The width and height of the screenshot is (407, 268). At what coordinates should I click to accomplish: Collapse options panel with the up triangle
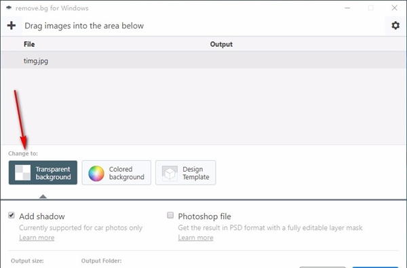click(43, 197)
